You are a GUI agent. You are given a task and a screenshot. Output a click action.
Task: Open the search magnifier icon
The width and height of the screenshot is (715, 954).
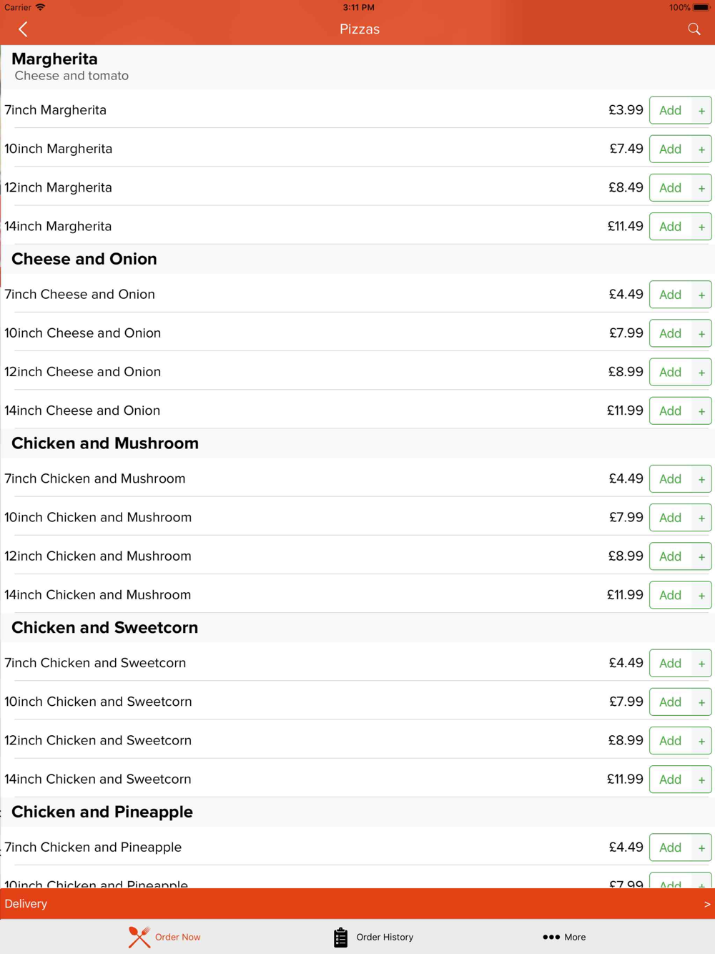point(694,29)
